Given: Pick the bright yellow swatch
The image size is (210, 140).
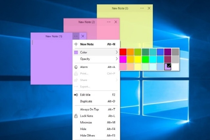Looking at the screenshot, I should [138, 59].
